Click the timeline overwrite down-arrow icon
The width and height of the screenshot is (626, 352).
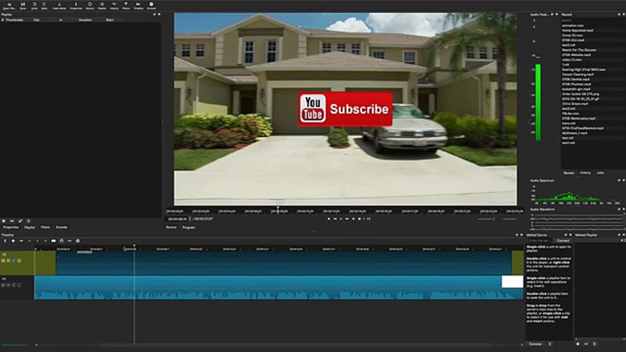[45, 241]
